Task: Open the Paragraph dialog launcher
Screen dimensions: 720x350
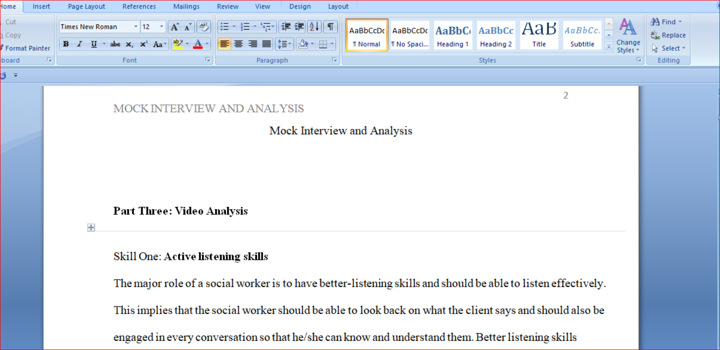Action: 335,60
